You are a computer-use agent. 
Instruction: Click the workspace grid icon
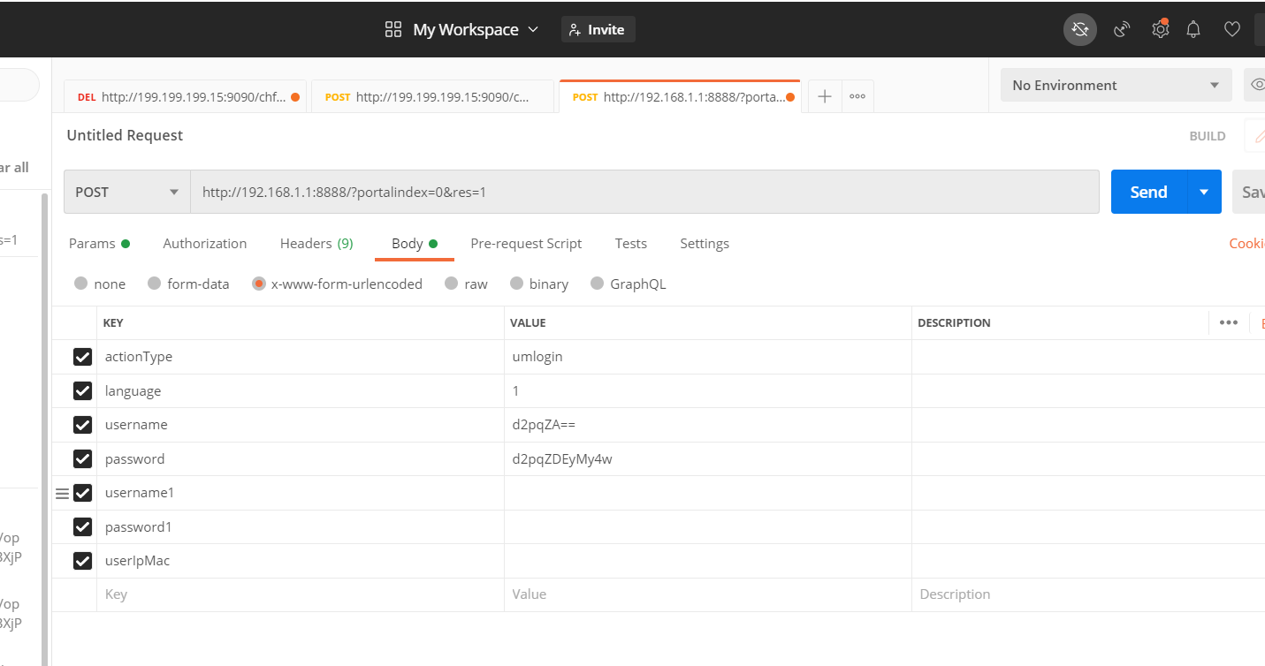click(x=393, y=29)
